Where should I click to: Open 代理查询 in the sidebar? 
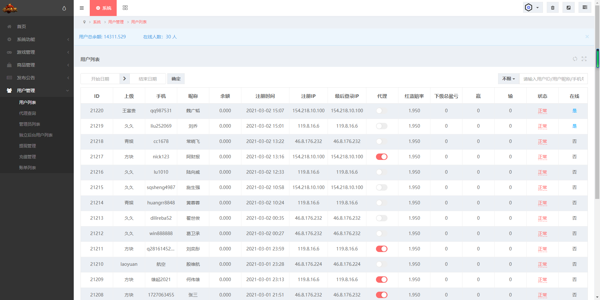coord(28,113)
